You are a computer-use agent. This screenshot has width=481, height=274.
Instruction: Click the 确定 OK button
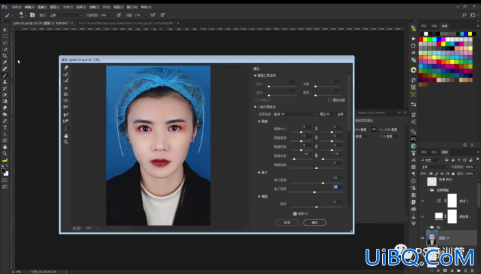315,222
